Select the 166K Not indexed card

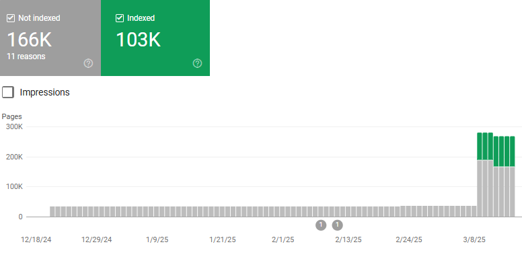[50, 38]
